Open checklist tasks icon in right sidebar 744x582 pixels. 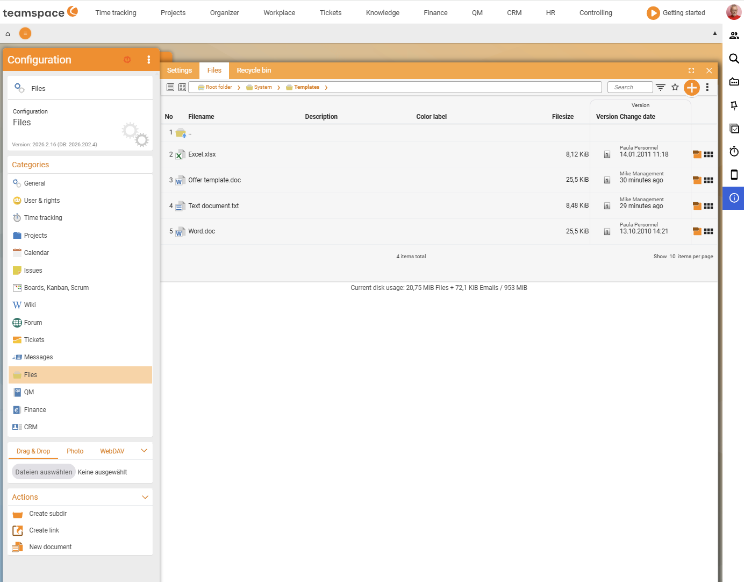734,129
